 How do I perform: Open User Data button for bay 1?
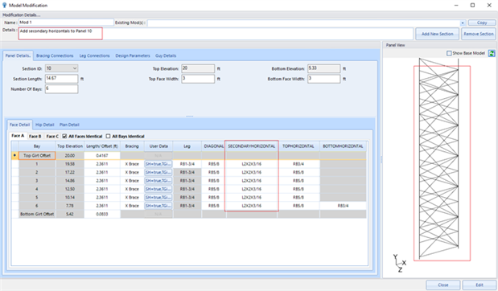(x=158, y=164)
